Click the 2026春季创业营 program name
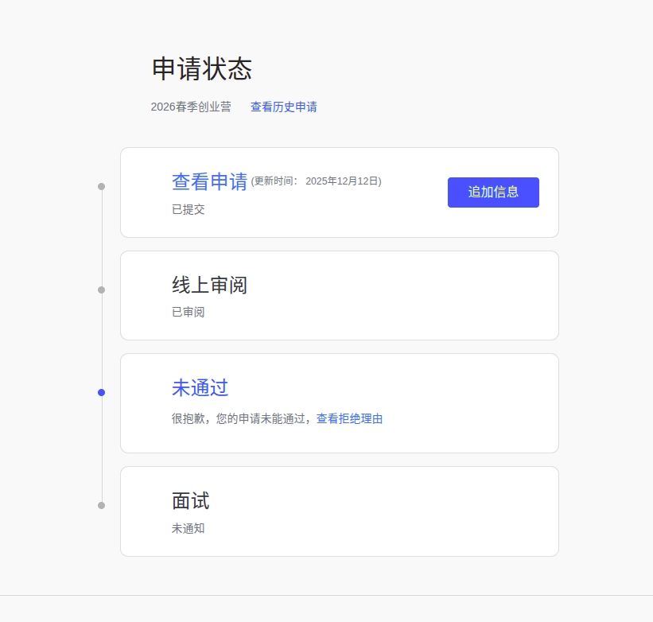 click(x=191, y=107)
